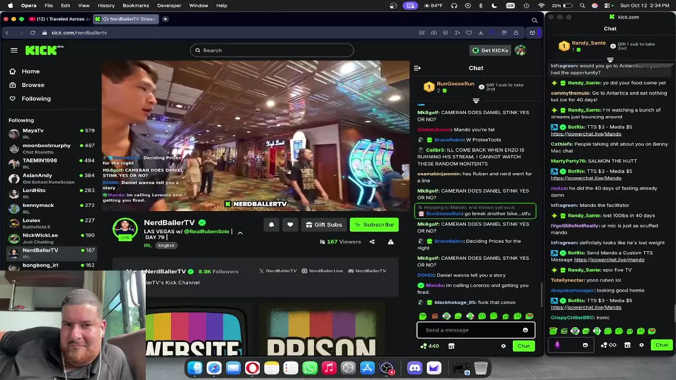Open NickWickLee channel in Following list

[x=51, y=238]
